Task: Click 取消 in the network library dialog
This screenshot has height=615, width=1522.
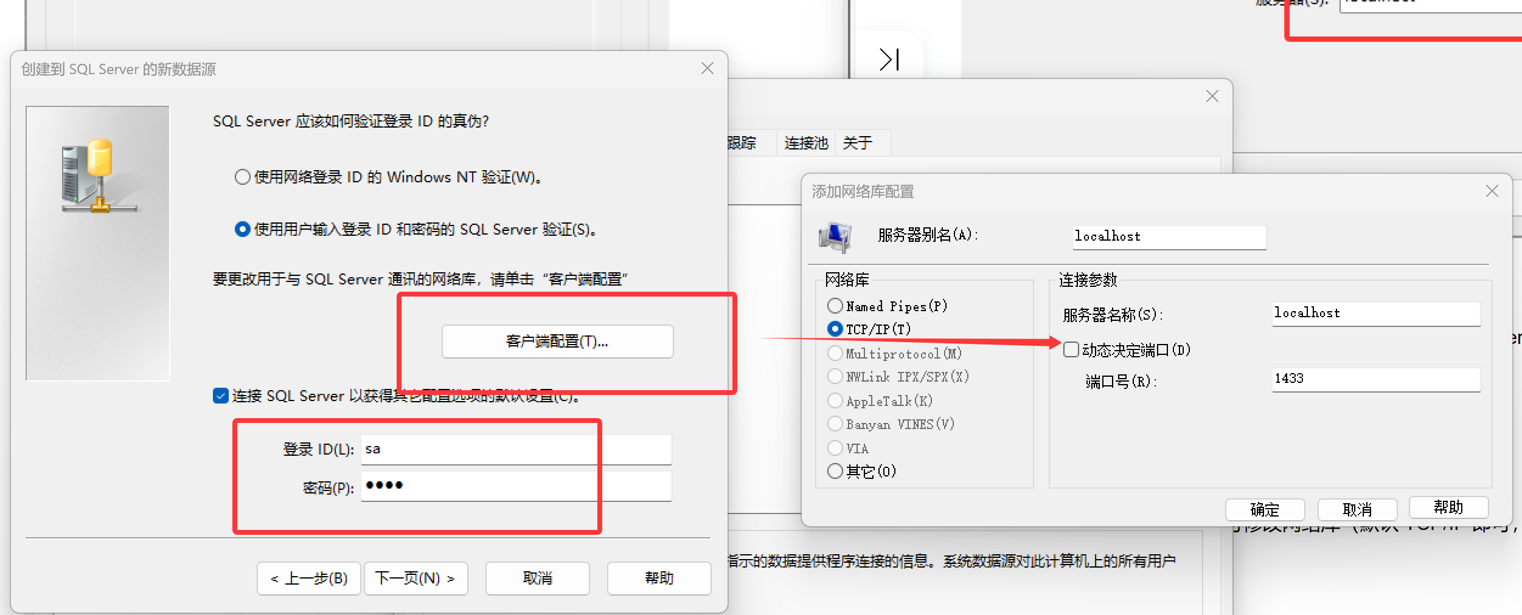Action: [x=1357, y=509]
